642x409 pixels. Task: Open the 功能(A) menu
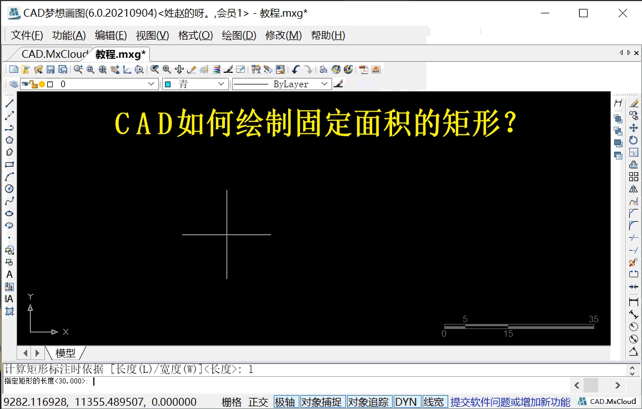pos(69,35)
